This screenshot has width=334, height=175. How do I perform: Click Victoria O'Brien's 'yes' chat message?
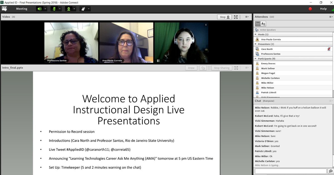pos(266,141)
